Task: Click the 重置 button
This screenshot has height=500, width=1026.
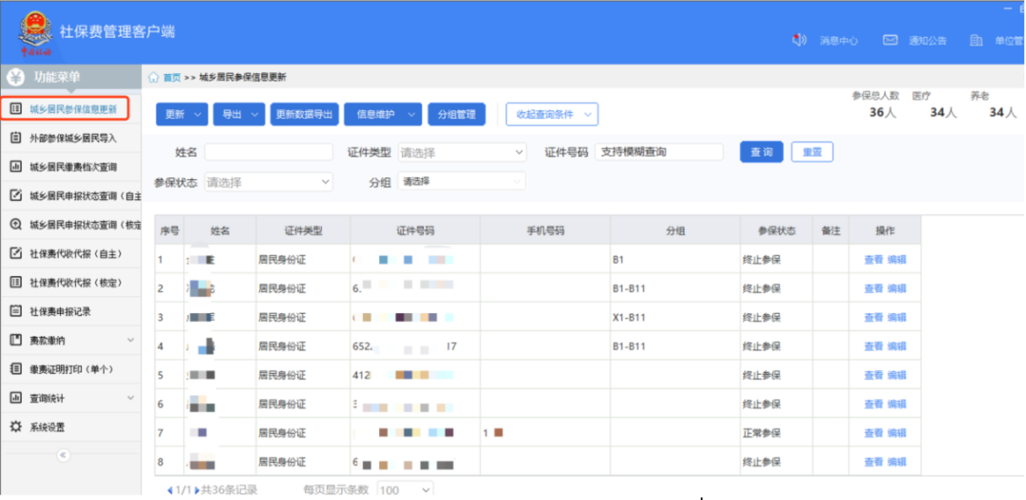Action: pos(812,152)
